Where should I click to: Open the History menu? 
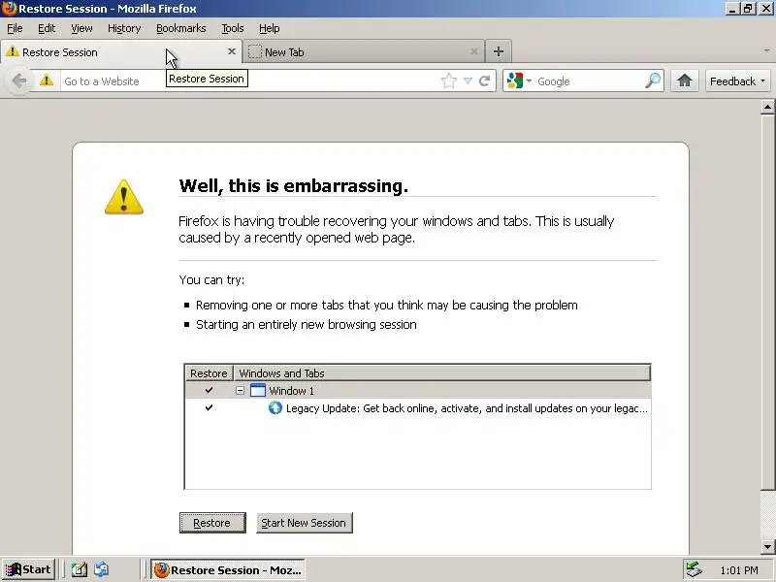click(124, 28)
